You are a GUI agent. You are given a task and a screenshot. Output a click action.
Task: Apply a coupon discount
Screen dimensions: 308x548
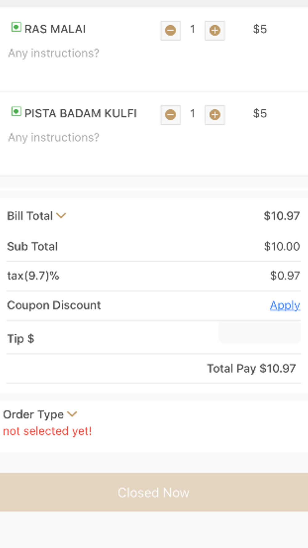pos(285,305)
